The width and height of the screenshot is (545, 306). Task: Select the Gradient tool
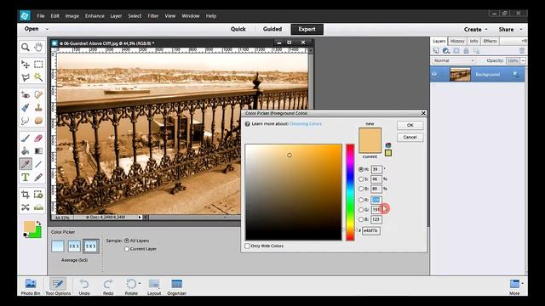coord(38,151)
